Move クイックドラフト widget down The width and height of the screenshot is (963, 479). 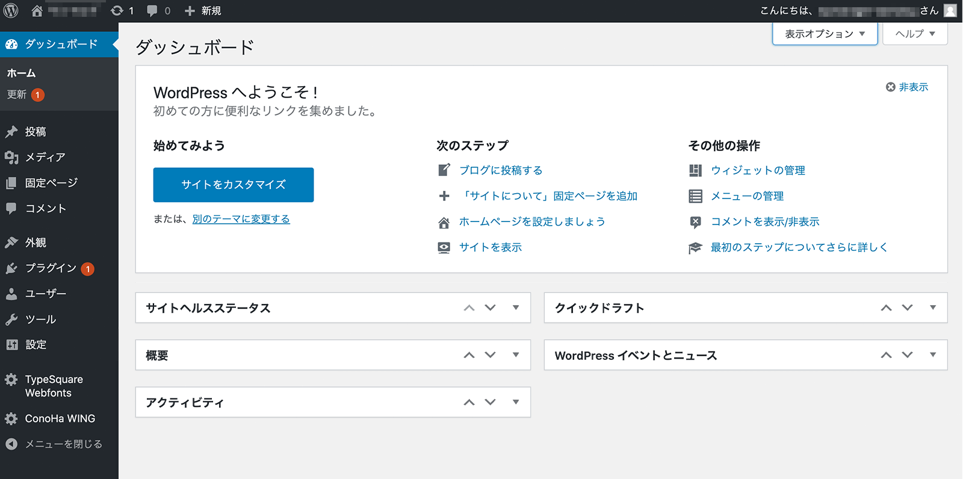point(908,307)
